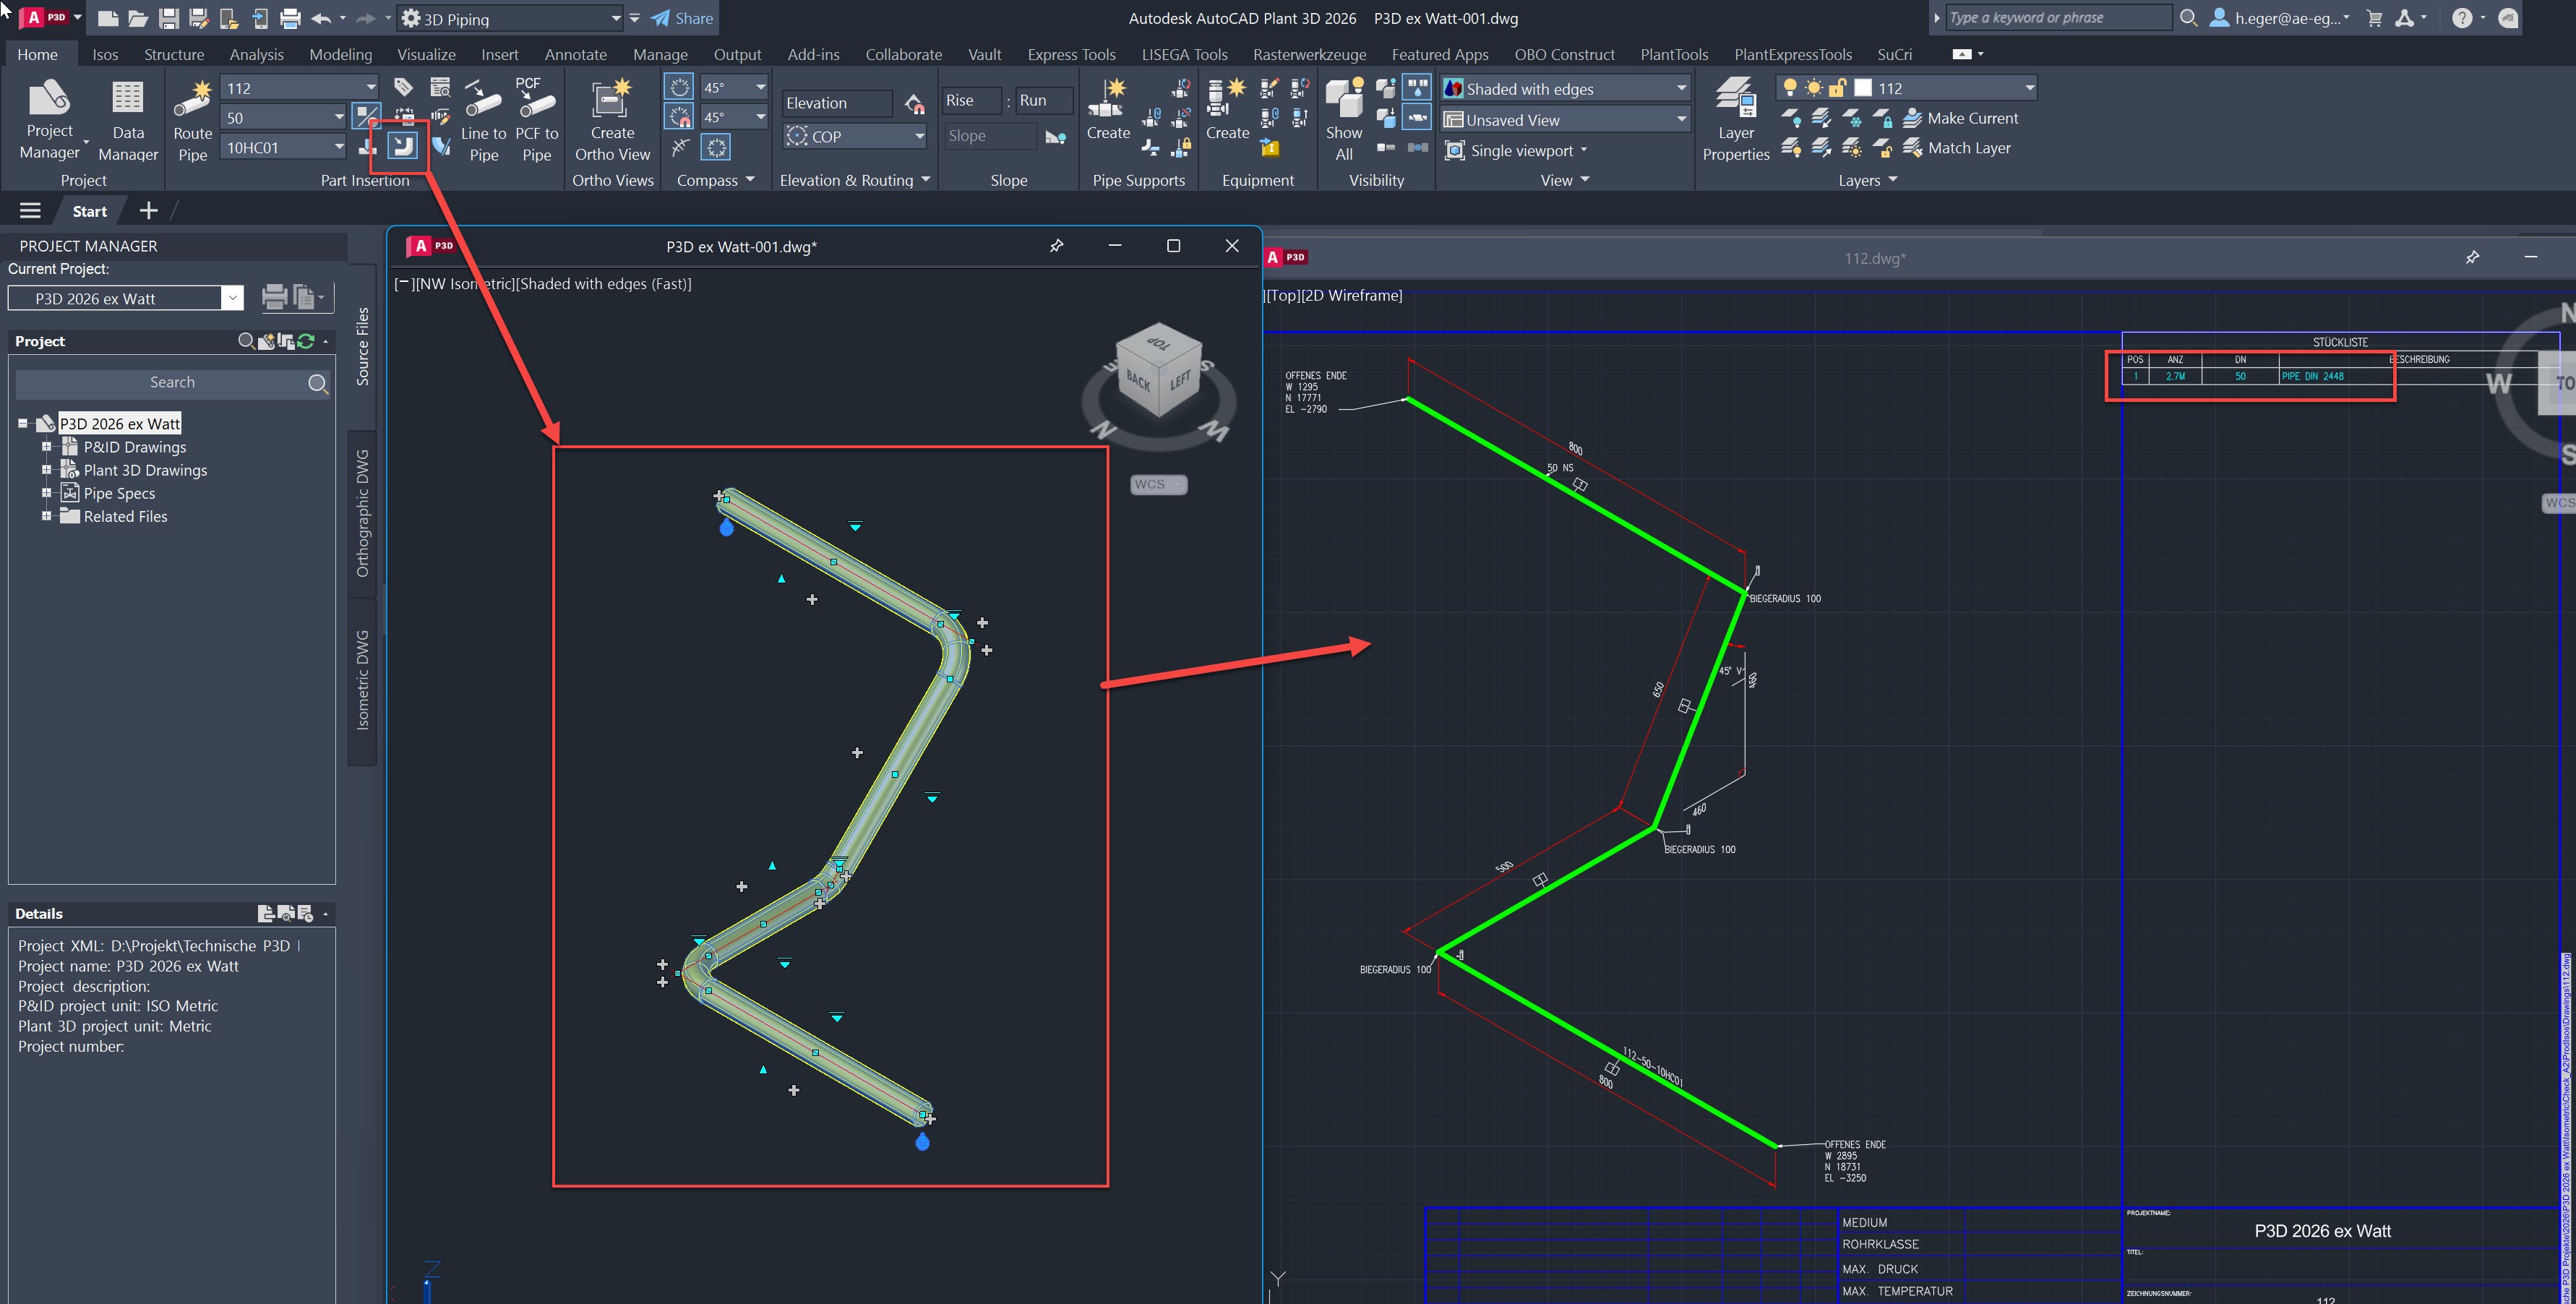Open the Data Manager
2576x1304 pixels.
[x=128, y=120]
